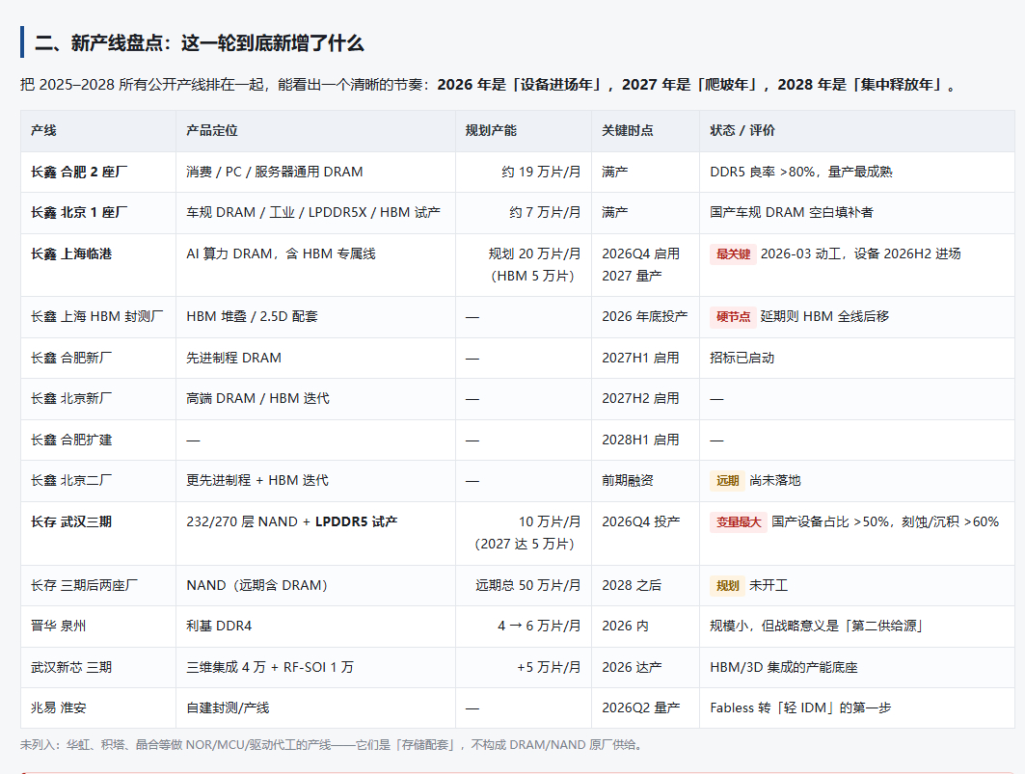
Task: Click capacity value '约 7 万片/月'
Action: click(x=545, y=212)
